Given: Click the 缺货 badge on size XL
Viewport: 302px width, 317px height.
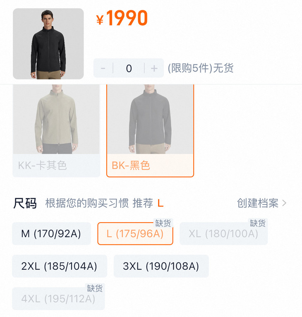Looking at the screenshot, I should (x=258, y=223).
